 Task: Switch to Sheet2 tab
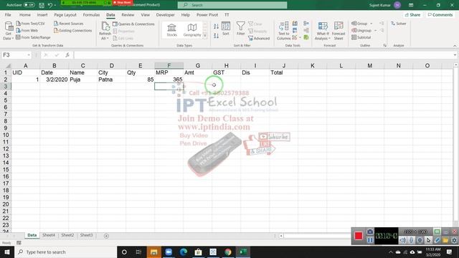point(67,235)
